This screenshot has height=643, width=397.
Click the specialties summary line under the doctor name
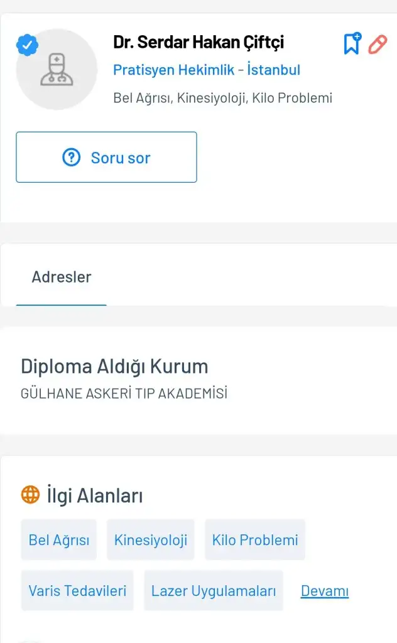tap(222, 98)
